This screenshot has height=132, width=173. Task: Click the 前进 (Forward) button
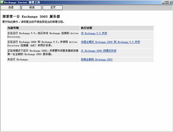pos(31,8)
